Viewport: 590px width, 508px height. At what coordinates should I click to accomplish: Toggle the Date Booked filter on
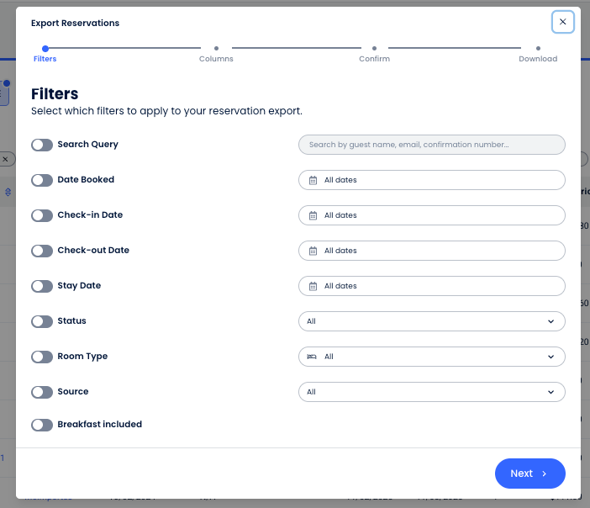click(42, 180)
